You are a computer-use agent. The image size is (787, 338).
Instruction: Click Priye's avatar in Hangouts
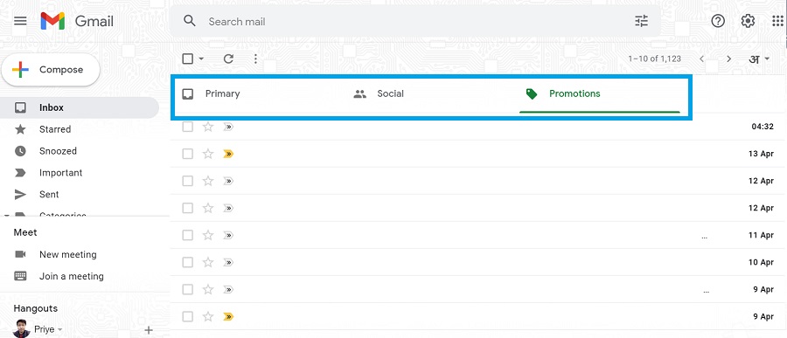coord(21,329)
